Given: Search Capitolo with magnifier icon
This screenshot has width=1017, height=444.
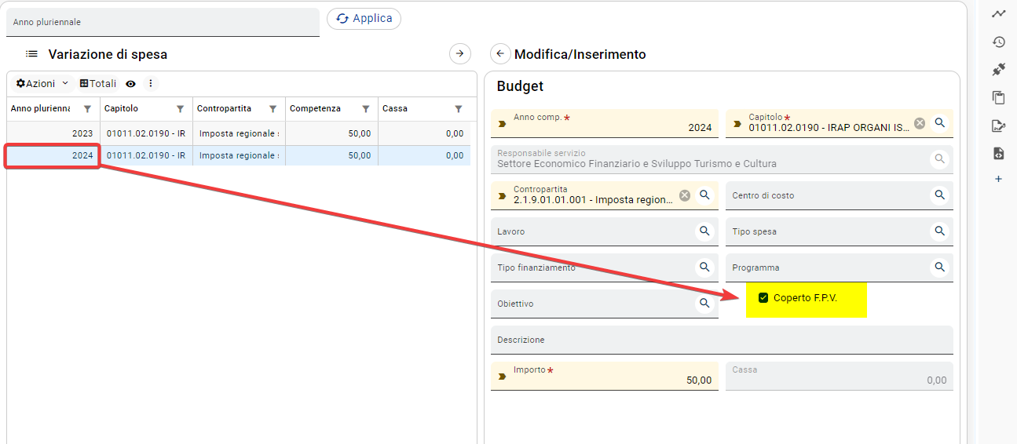Looking at the screenshot, I should pyautogui.click(x=940, y=123).
